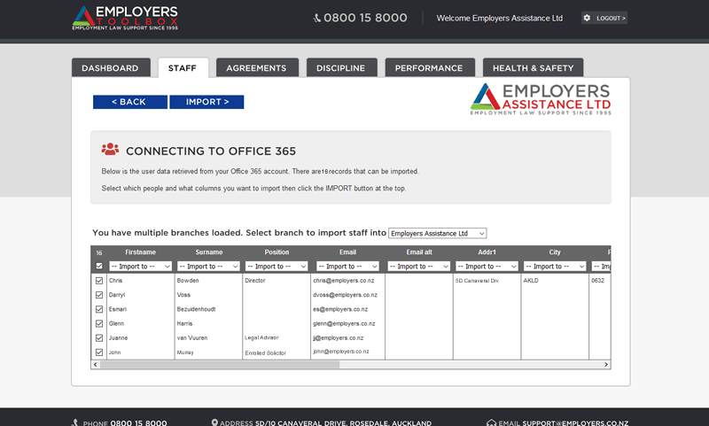Click the Logout button

[x=610, y=18]
